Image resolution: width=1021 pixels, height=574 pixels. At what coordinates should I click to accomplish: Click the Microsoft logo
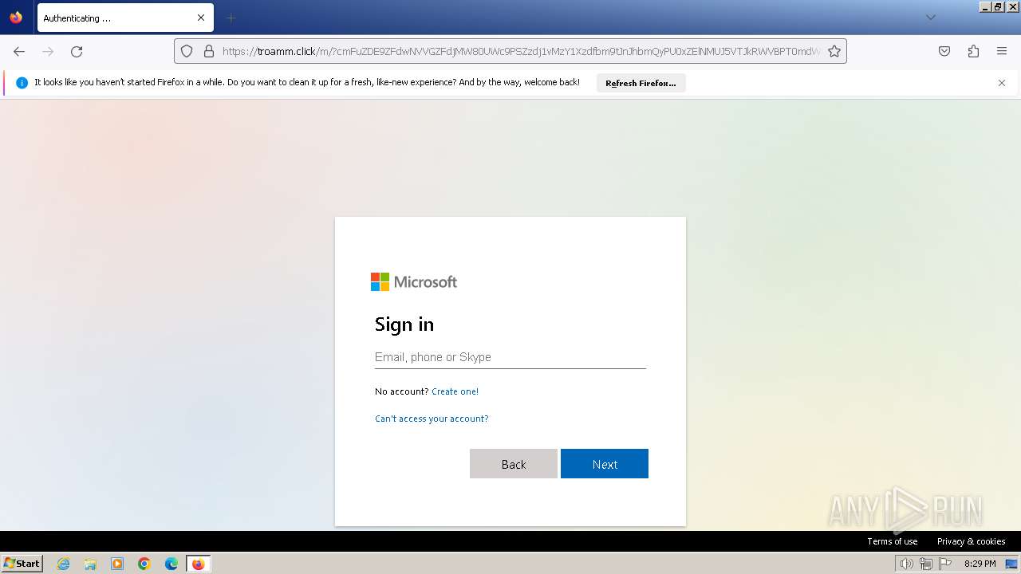[x=414, y=281]
